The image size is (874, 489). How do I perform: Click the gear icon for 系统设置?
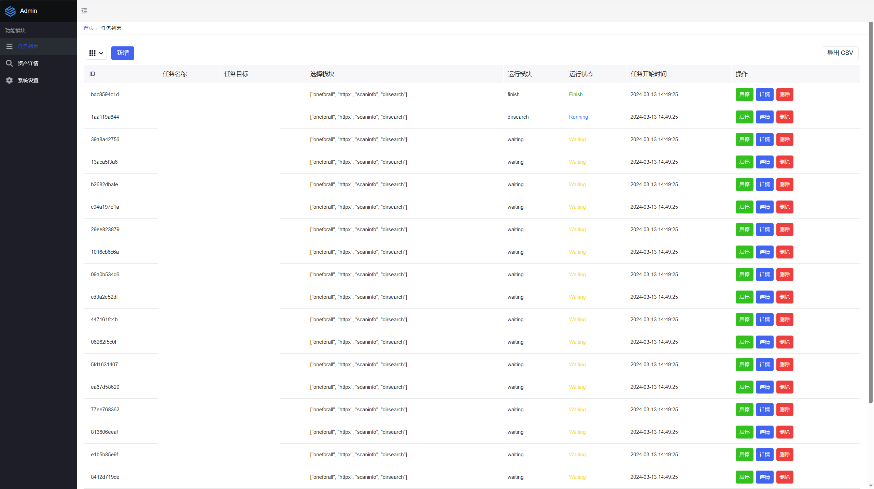point(9,80)
